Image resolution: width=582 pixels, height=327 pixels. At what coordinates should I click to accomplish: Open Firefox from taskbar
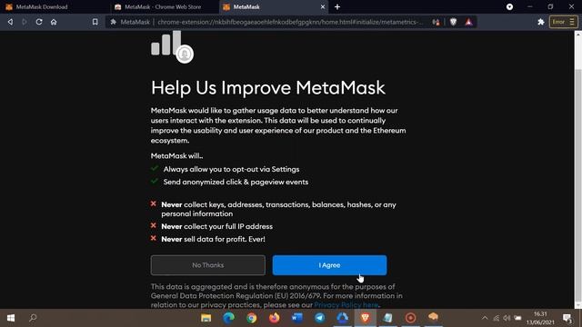pos(275,318)
